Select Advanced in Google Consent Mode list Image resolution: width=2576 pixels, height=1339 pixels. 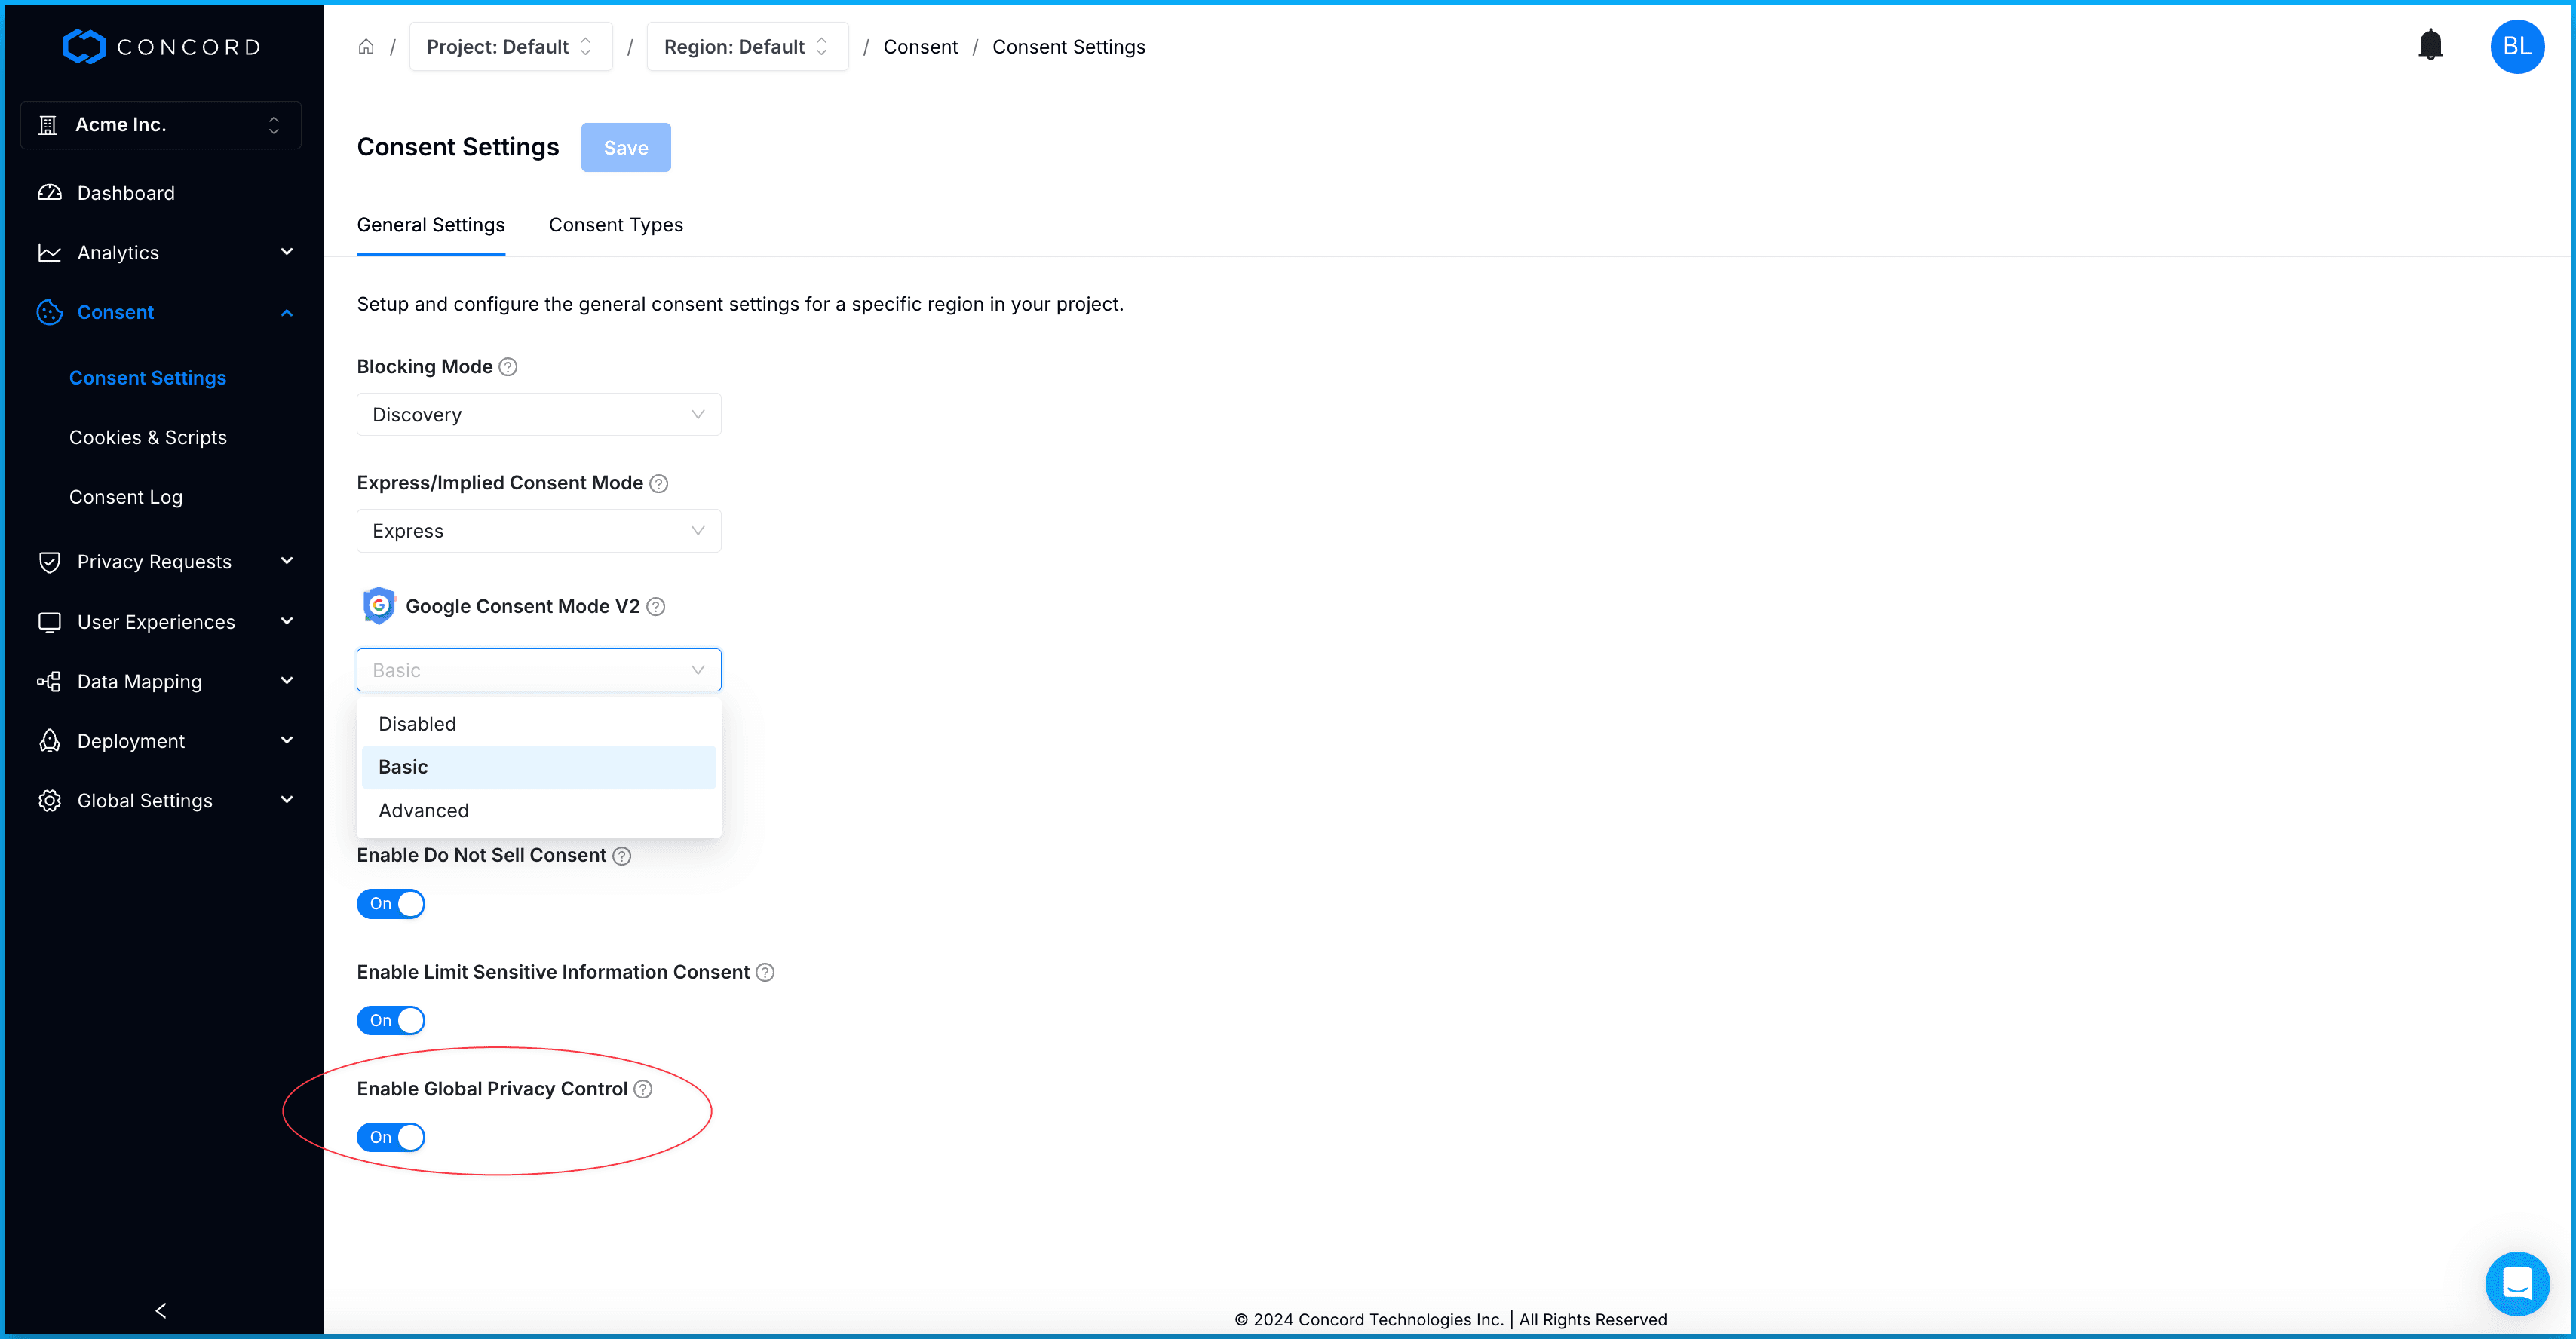424,811
